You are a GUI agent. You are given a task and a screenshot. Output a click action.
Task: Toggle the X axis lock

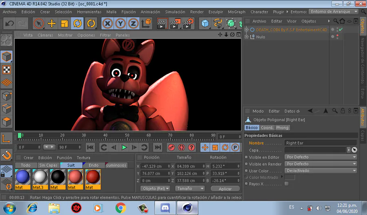pyautogui.click(x=108, y=23)
